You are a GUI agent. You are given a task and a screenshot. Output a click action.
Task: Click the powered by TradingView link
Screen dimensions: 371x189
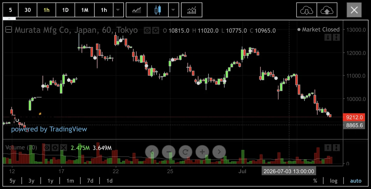pyautogui.click(x=49, y=129)
